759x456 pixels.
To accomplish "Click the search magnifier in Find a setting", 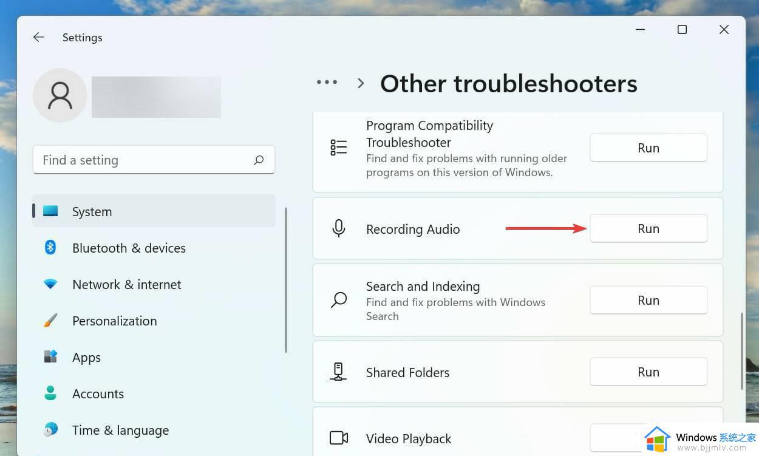I will (x=259, y=160).
